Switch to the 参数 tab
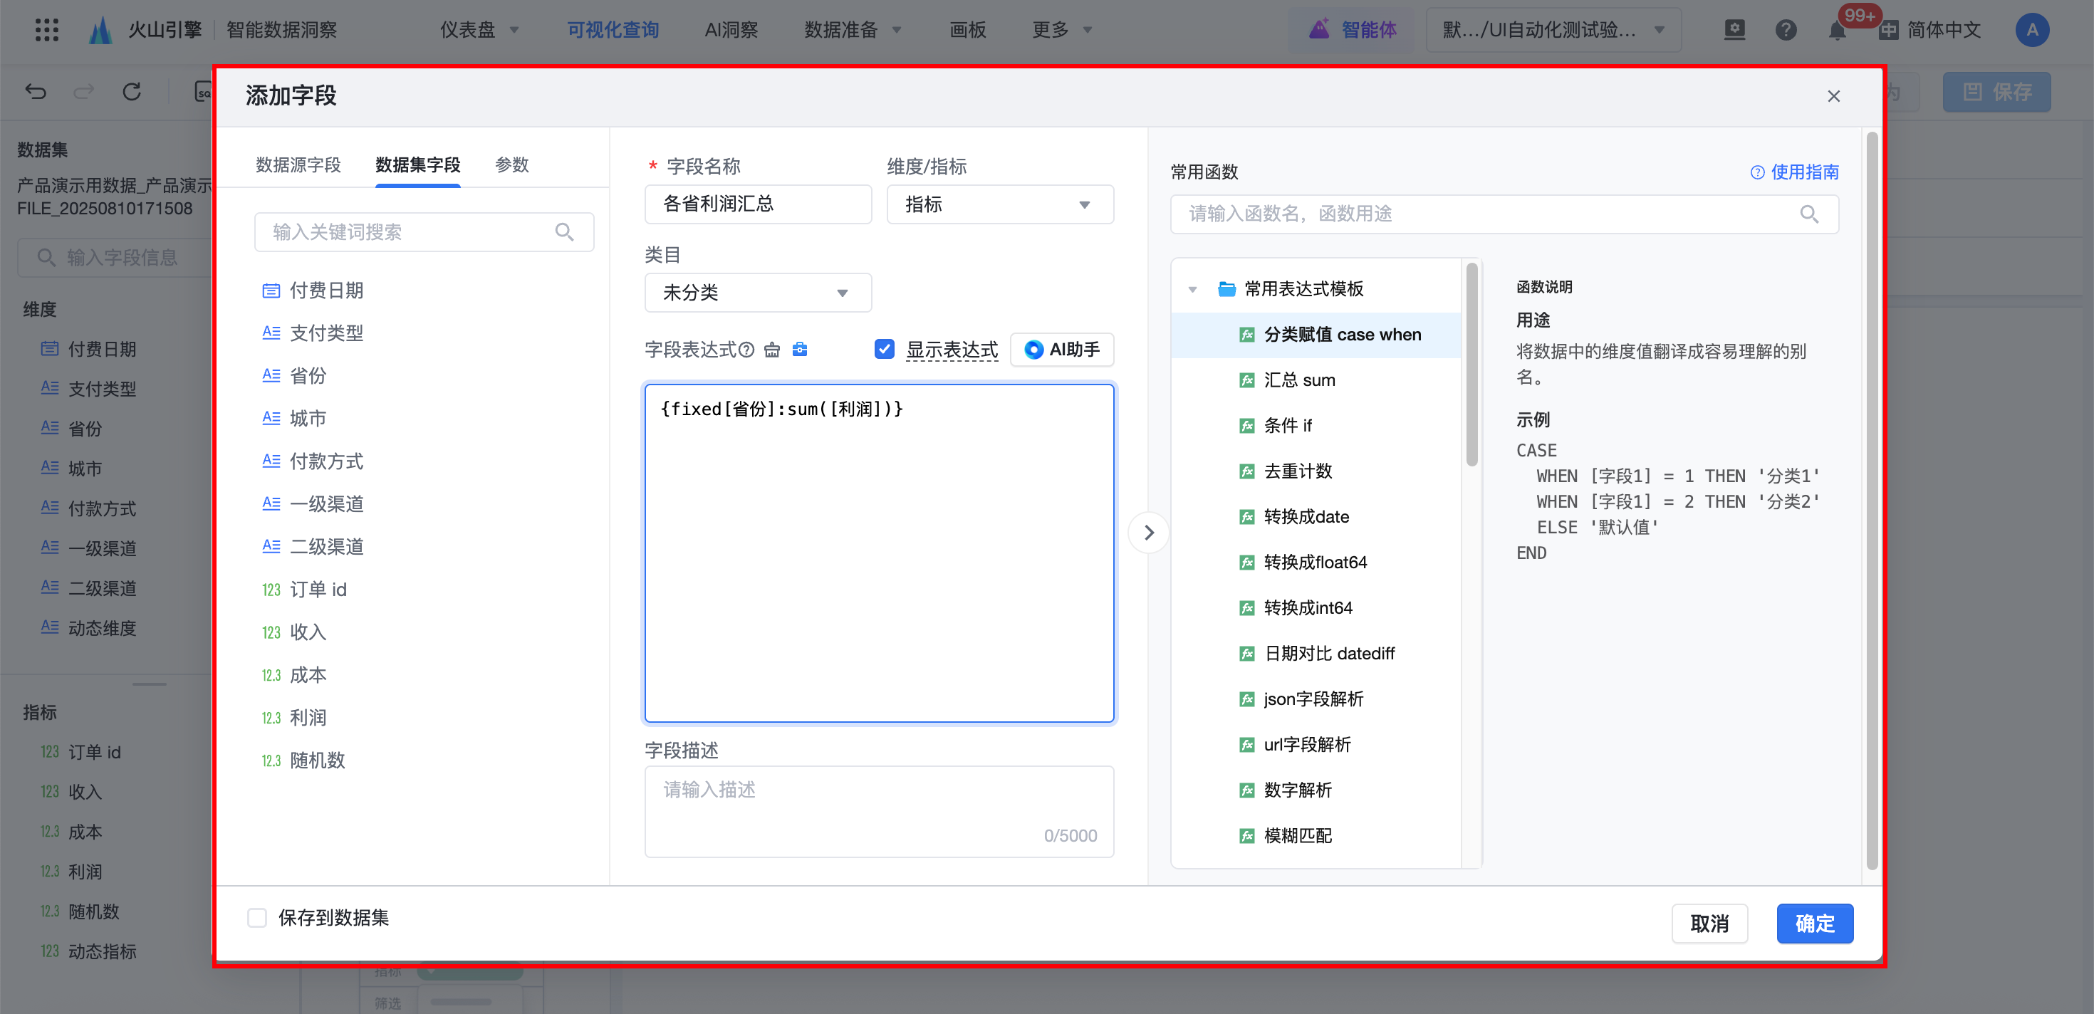This screenshot has height=1014, width=2094. pyautogui.click(x=511, y=165)
